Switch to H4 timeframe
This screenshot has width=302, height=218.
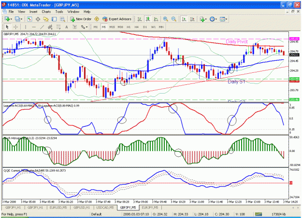pos(137,27)
